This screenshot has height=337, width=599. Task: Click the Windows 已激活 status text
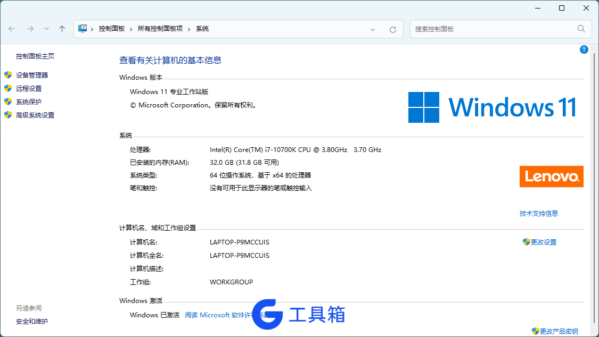(x=154, y=315)
